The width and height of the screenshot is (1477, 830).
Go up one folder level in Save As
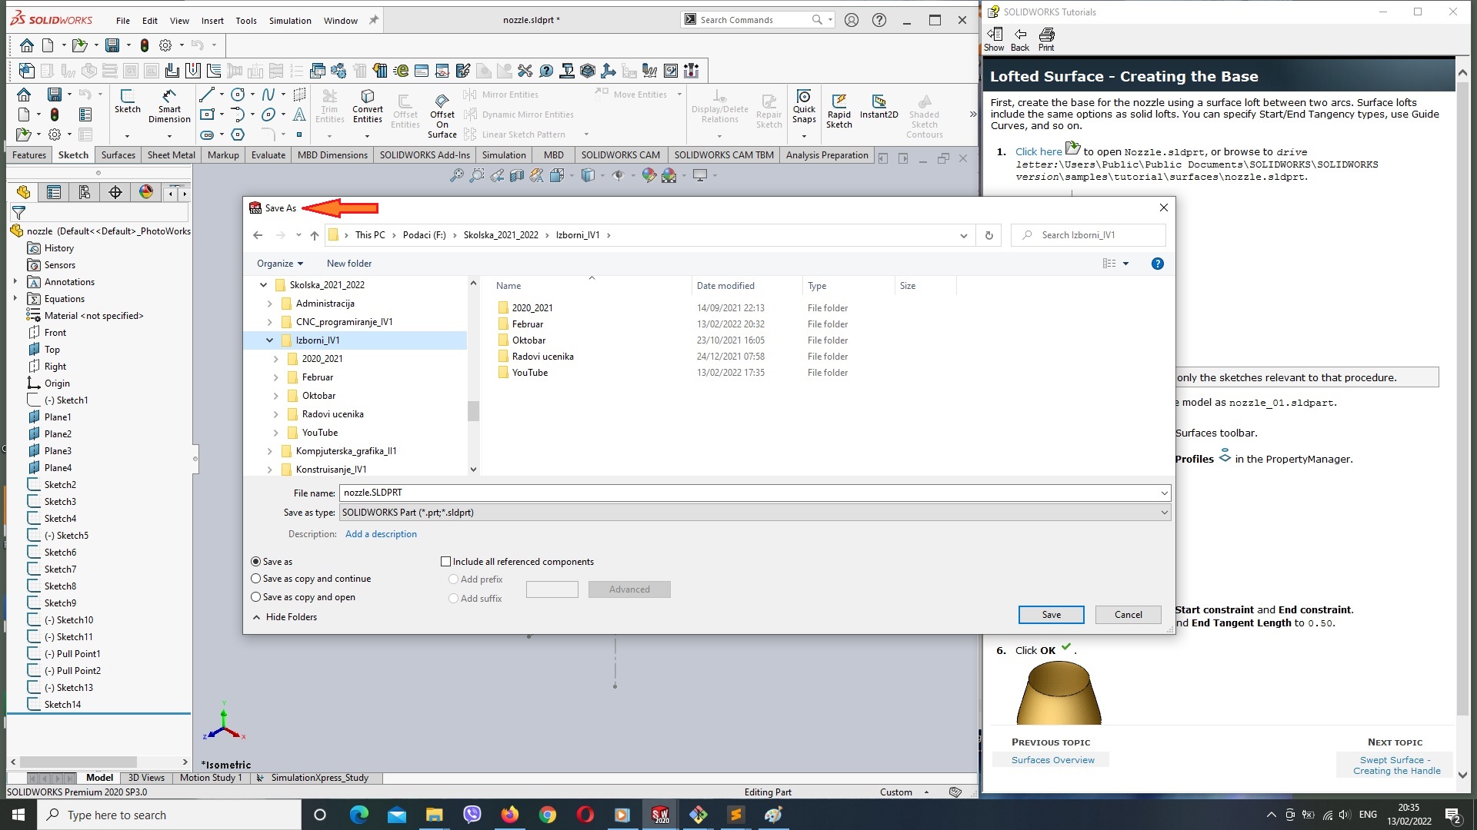point(315,235)
